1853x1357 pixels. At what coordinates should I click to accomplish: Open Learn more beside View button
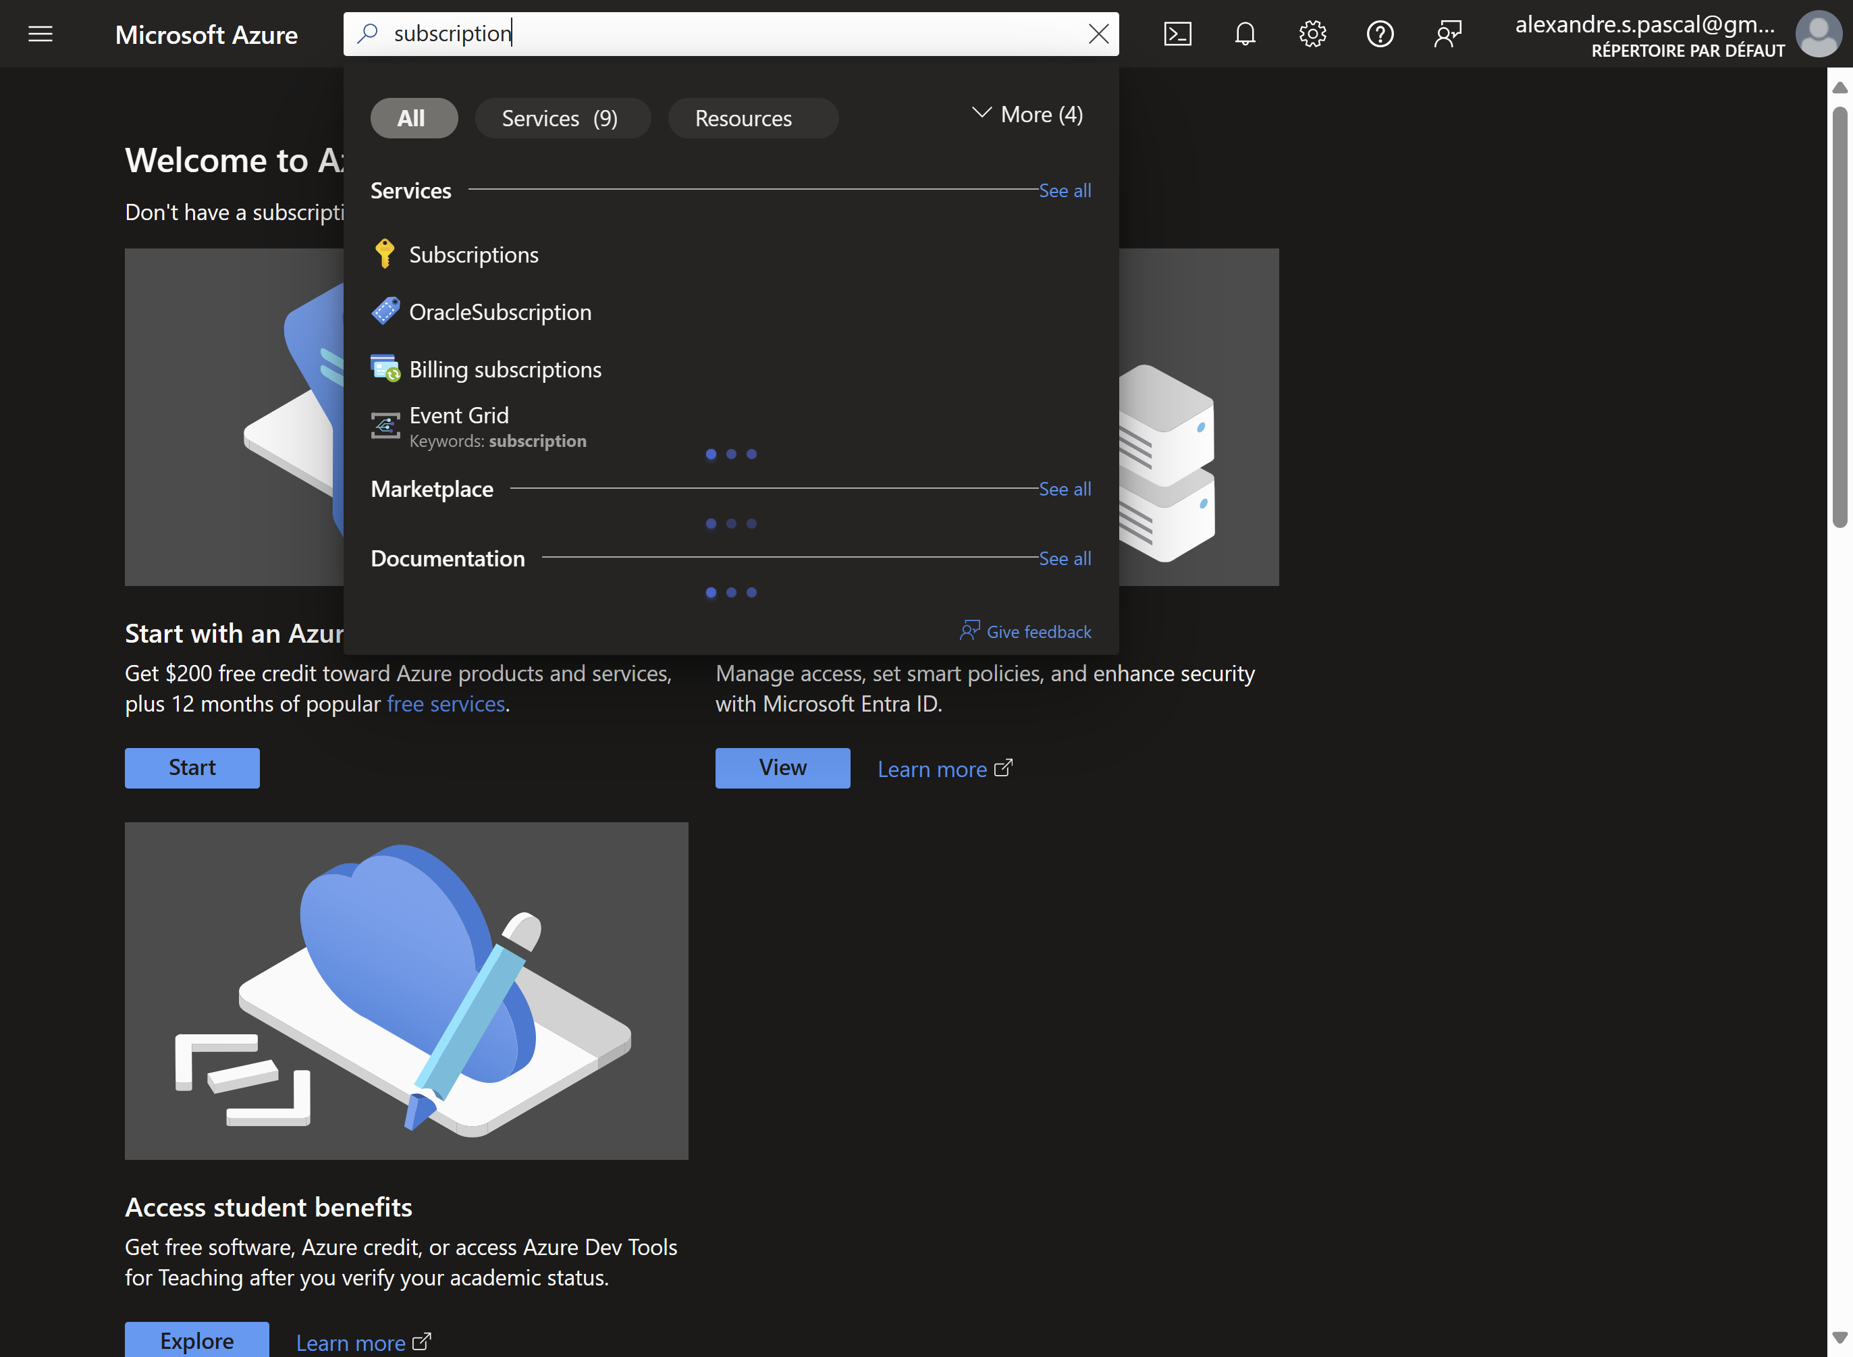(x=944, y=769)
